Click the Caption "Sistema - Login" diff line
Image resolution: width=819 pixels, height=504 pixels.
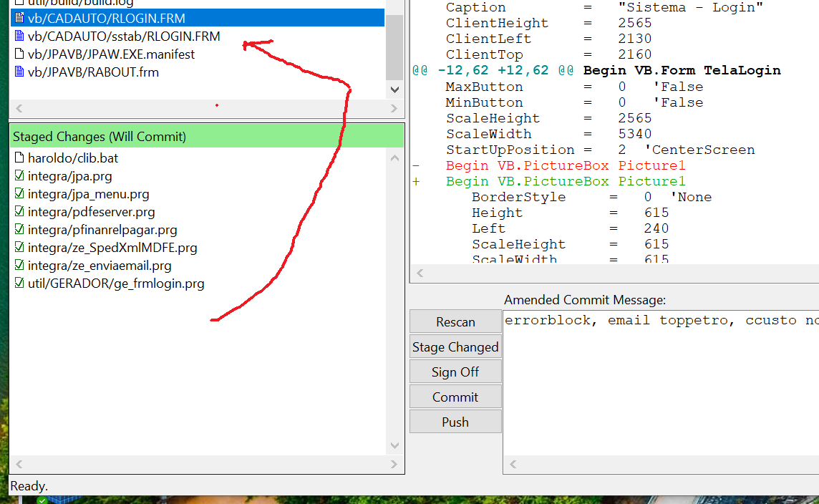pyautogui.click(x=604, y=7)
